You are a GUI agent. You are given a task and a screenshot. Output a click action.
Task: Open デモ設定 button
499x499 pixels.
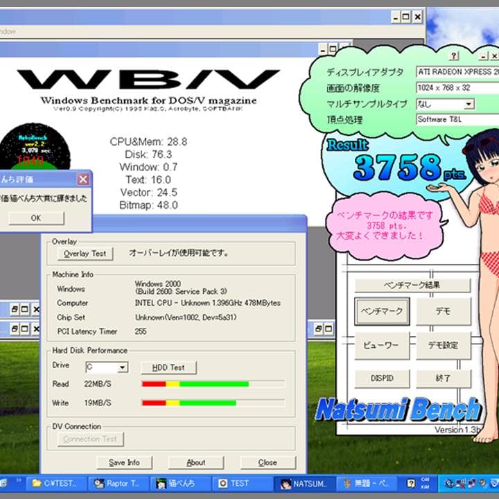click(x=444, y=346)
